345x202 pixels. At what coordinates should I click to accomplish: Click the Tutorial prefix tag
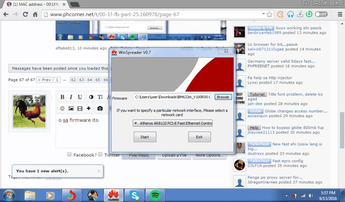[x=257, y=94]
